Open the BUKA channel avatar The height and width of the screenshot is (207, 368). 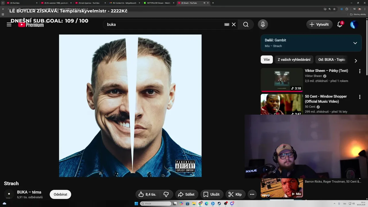[9, 194]
